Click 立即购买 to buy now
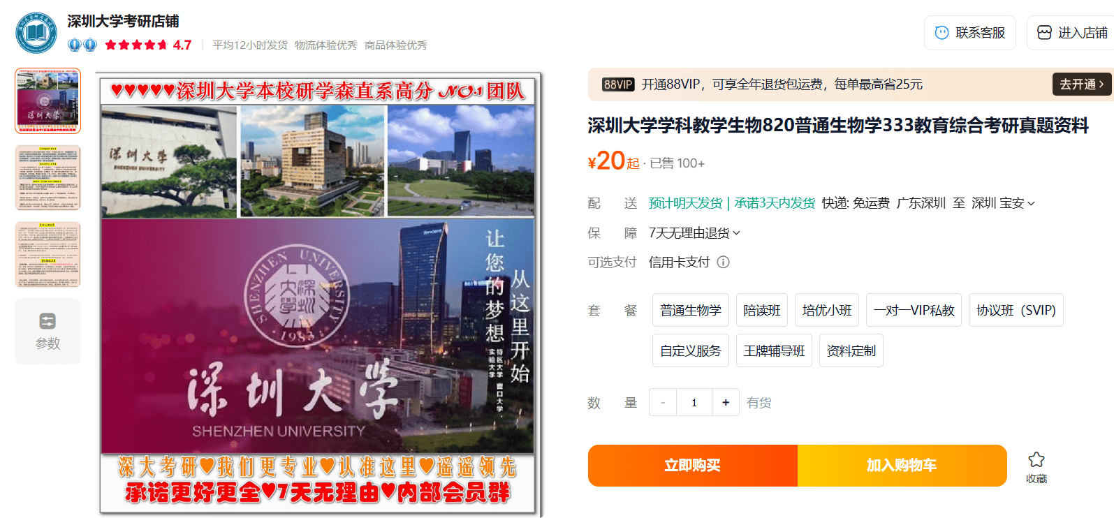The height and width of the screenshot is (518, 1114). pos(693,466)
